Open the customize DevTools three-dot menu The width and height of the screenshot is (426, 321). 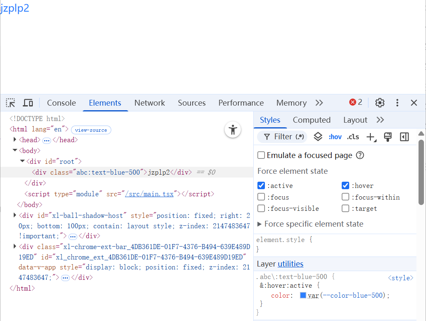[x=397, y=103]
